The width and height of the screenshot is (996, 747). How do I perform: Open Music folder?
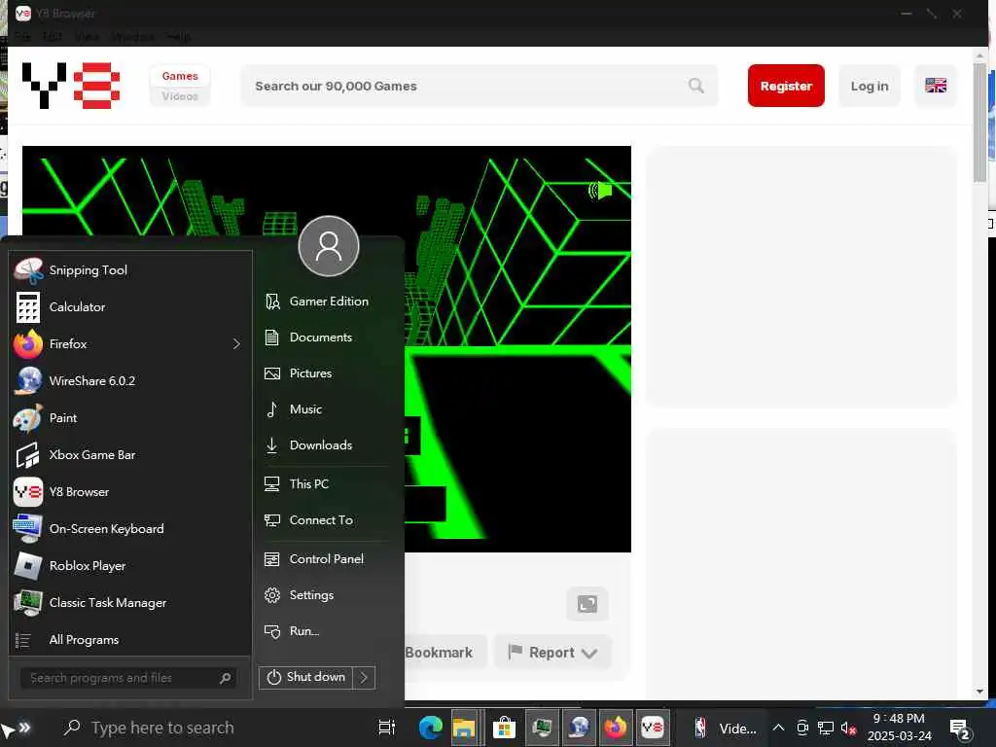pos(327,409)
